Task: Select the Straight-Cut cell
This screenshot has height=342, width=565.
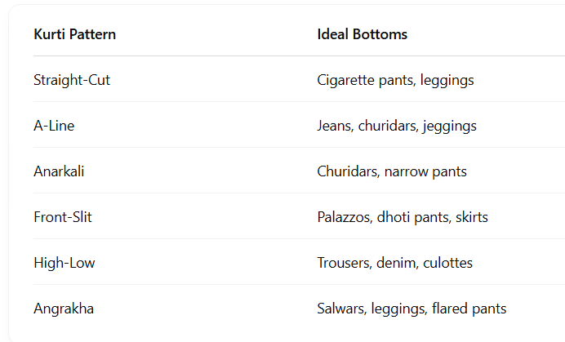Action: 72,80
